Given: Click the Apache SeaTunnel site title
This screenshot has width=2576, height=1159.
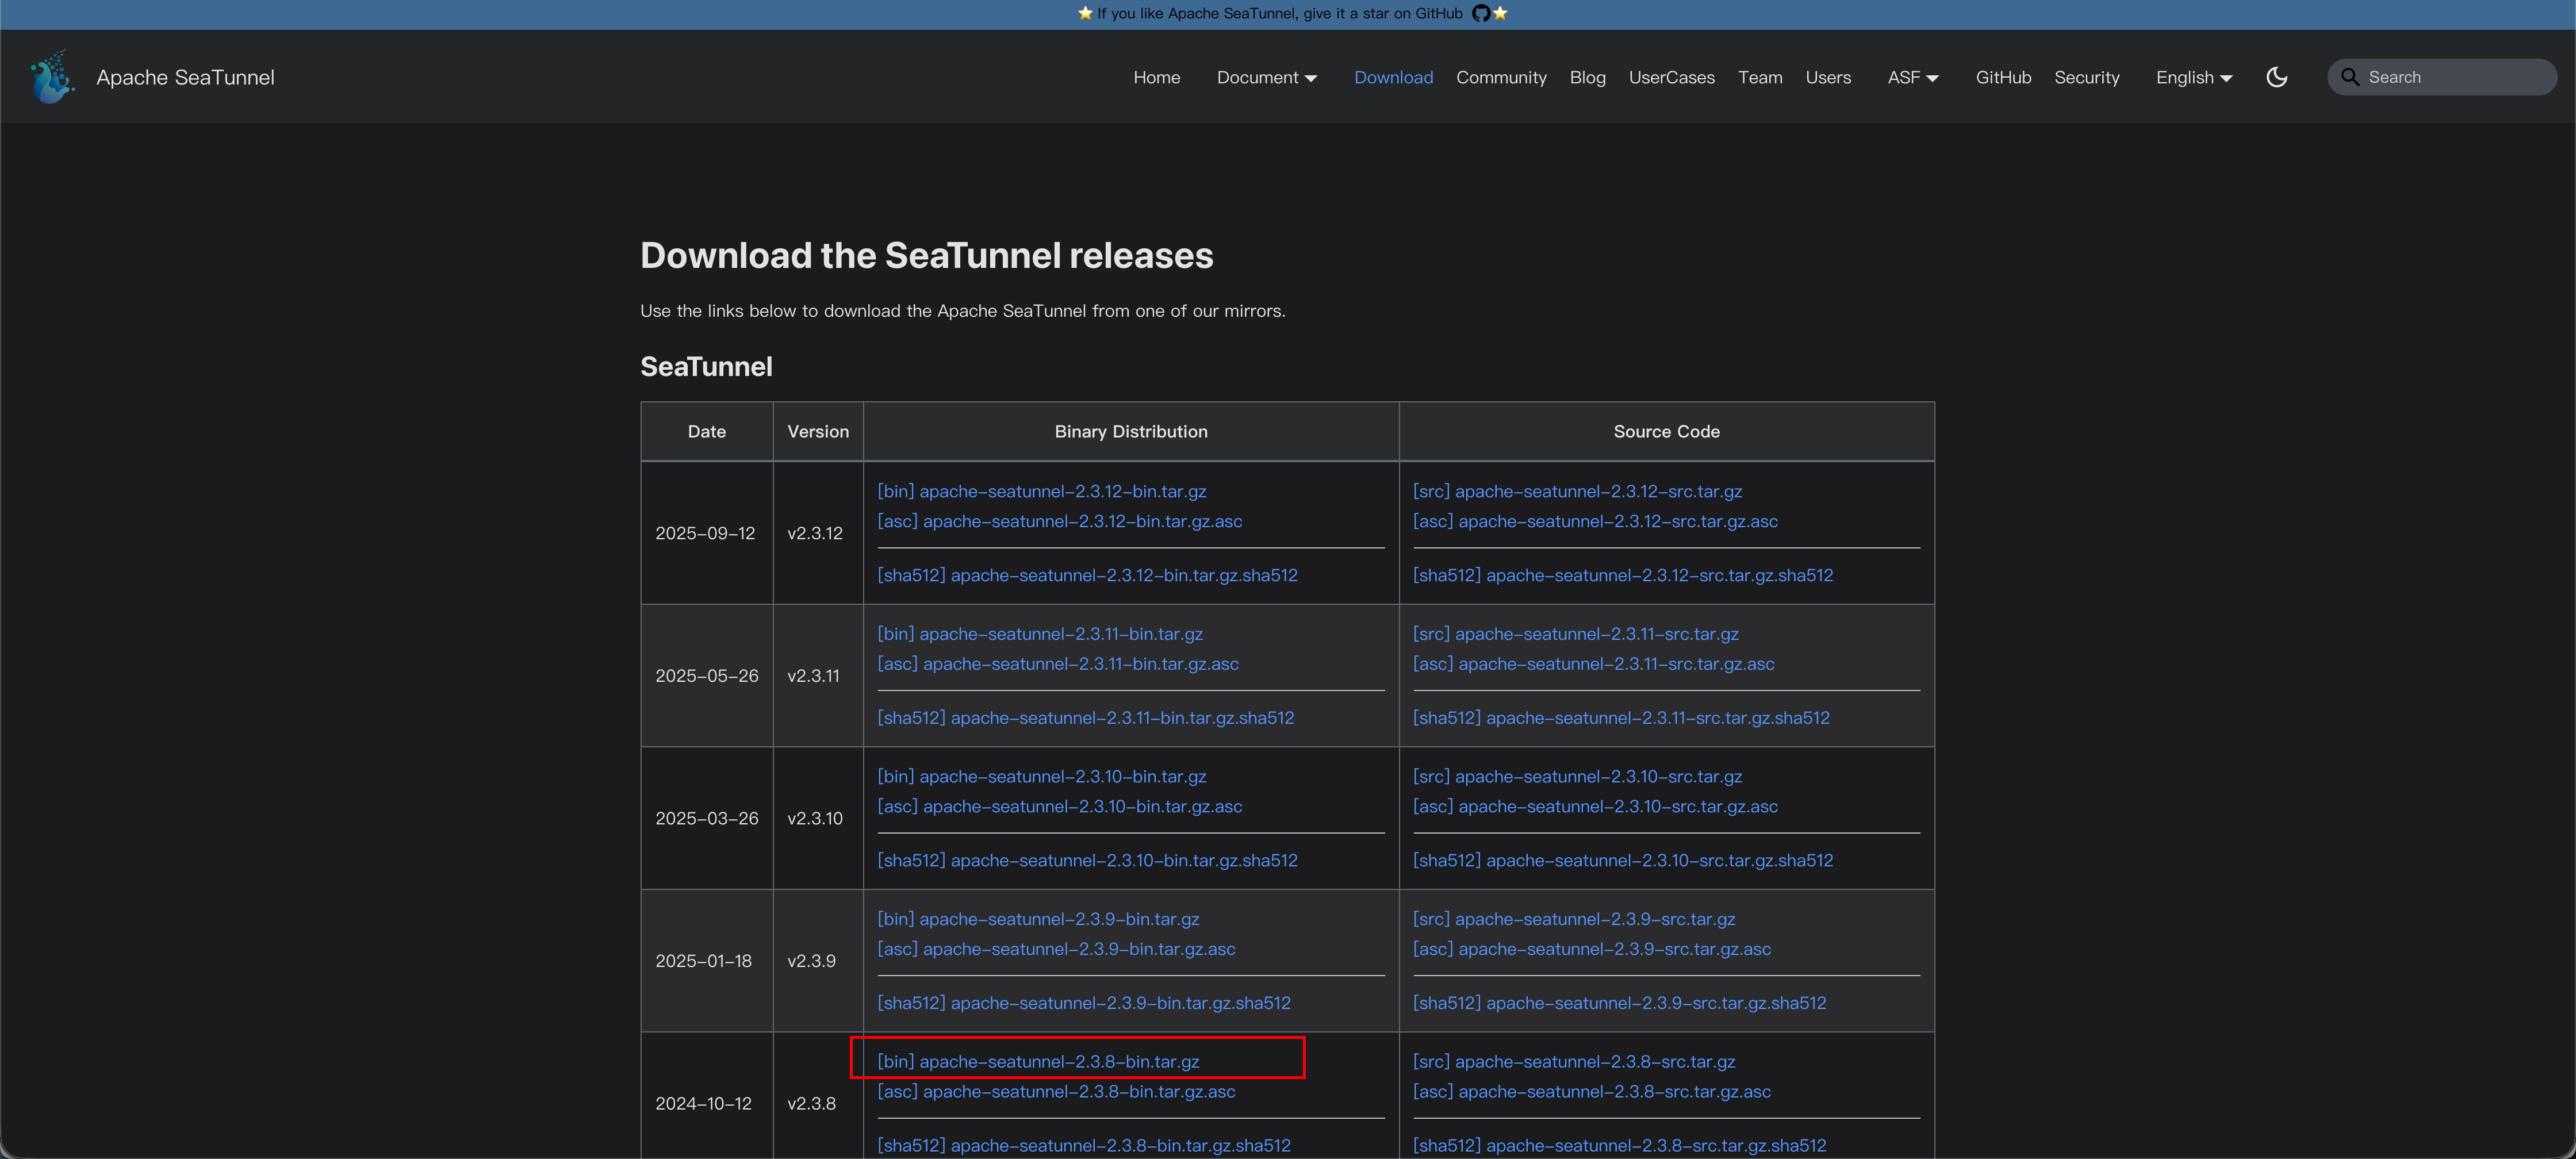Looking at the screenshot, I should pos(185,77).
